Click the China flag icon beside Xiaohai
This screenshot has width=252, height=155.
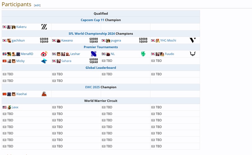4,94
